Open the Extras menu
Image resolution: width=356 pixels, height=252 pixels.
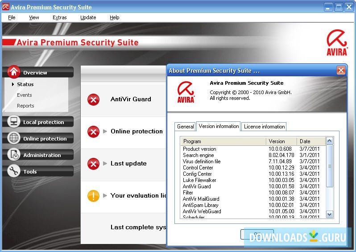coord(59,17)
